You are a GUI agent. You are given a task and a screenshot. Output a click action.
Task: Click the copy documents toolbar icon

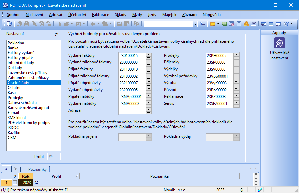[137, 24]
